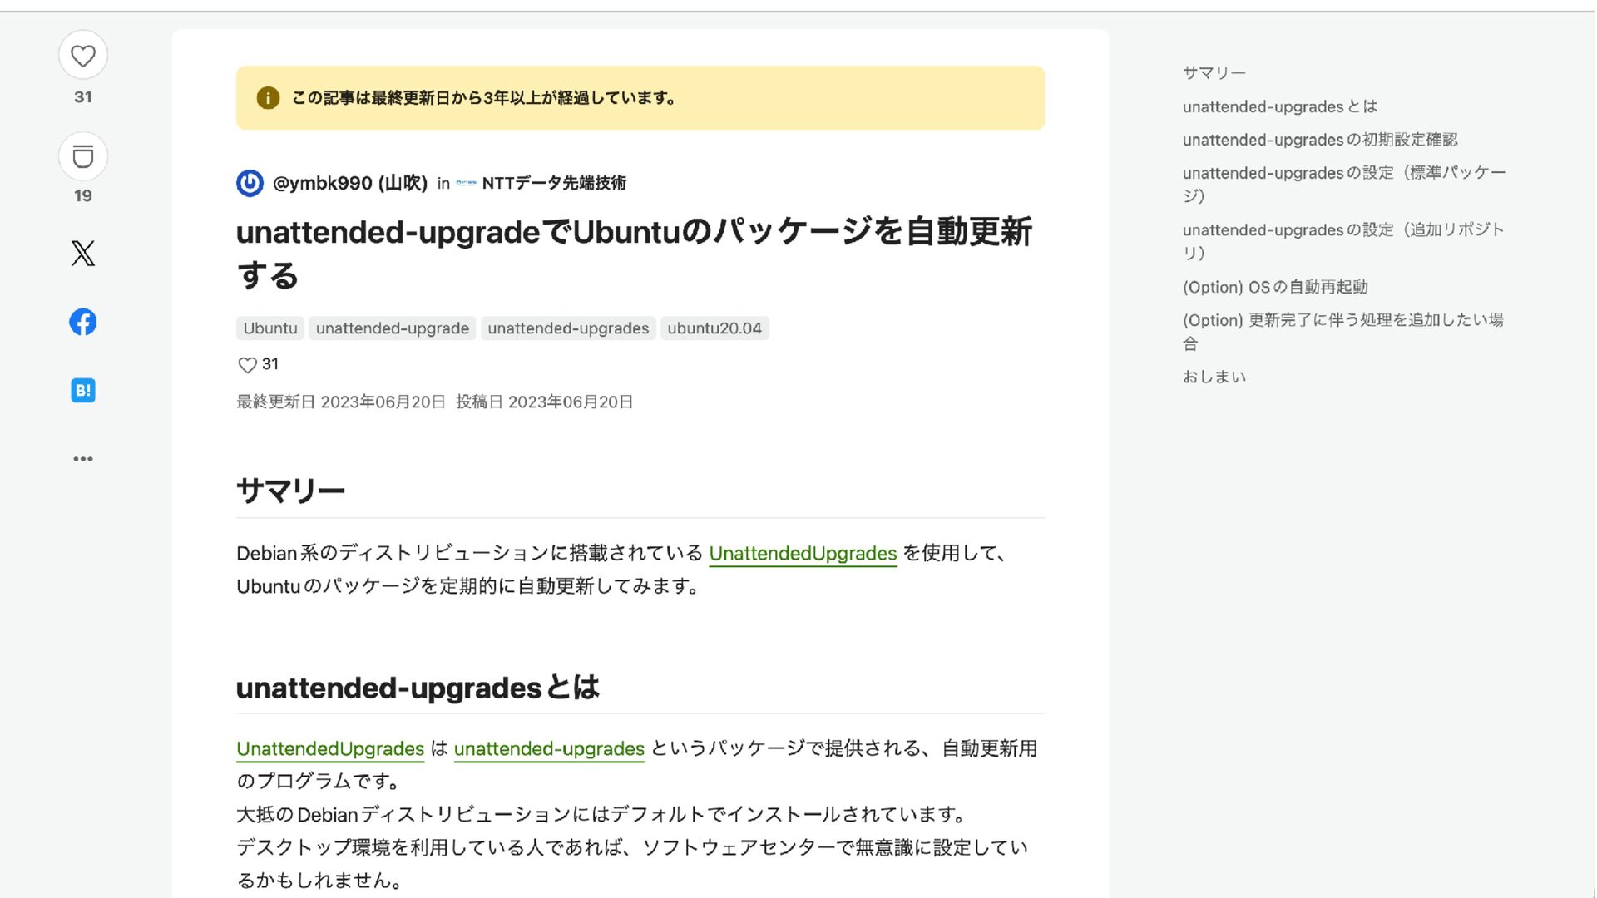
Task: Jump to おしまい in the table of contents
Action: click(x=1214, y=377)
